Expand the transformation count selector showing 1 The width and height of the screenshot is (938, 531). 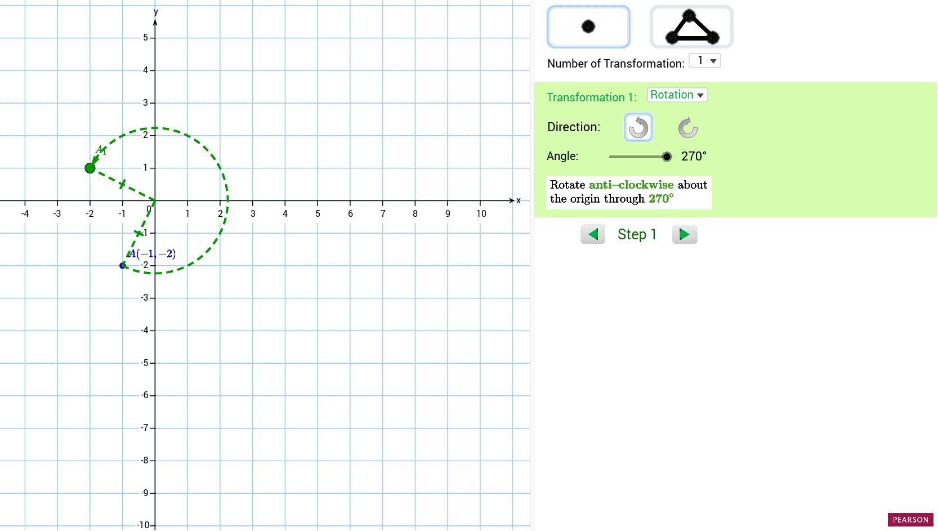pos(705,60)
